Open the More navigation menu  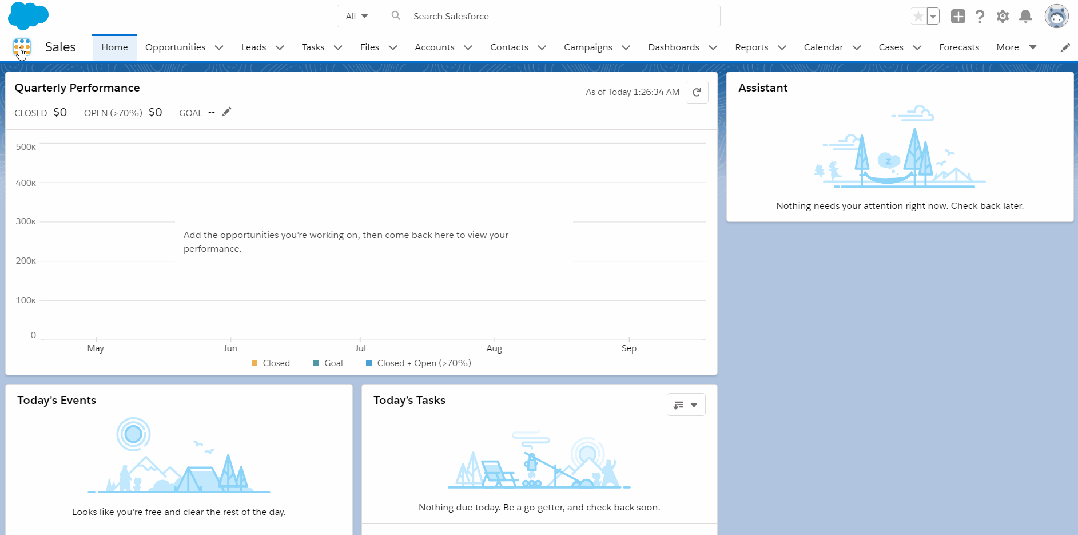pyautogui.click(x=1016, y=47)
